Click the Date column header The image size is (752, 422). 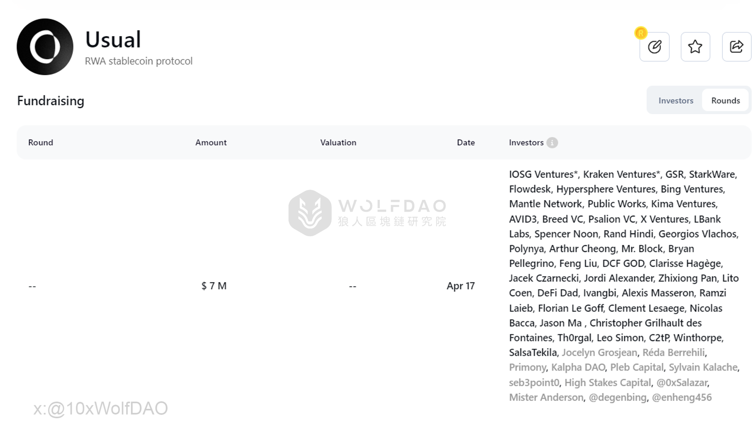click(465, 143)
